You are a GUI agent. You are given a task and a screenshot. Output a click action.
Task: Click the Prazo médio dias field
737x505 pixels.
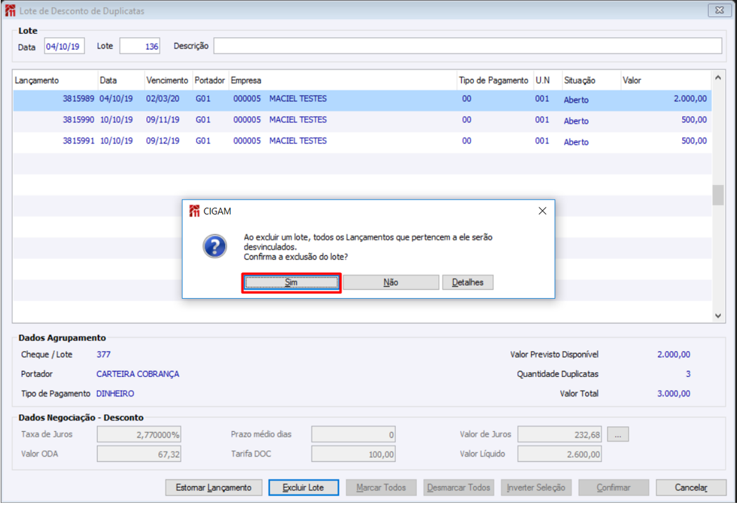[x=354, y=435]
